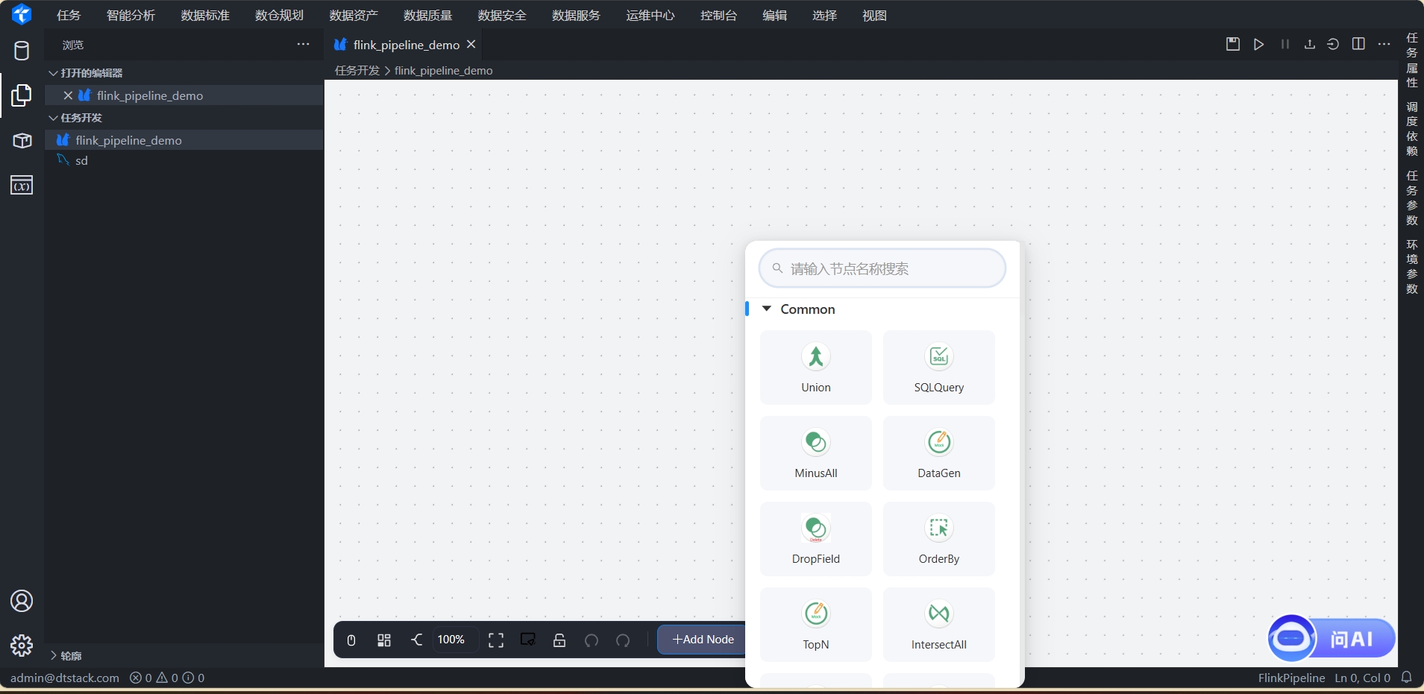Open the cube resources sidebar icon
Screen dimensions: 1424x694
click(x=22, y=140)
